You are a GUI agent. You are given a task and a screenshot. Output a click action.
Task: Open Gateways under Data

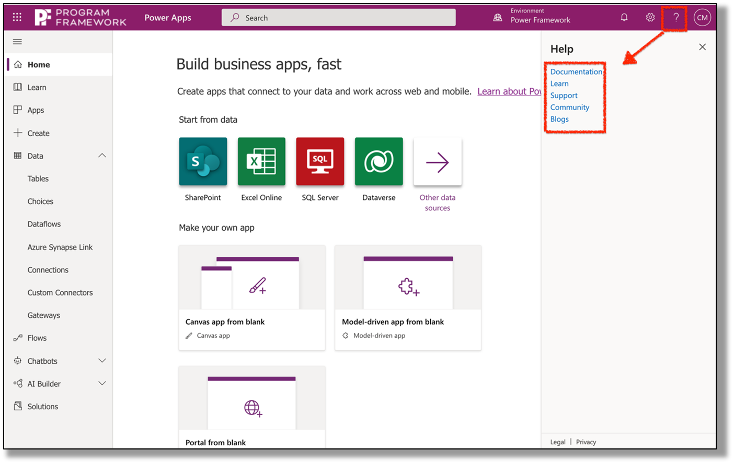(44, 315)
